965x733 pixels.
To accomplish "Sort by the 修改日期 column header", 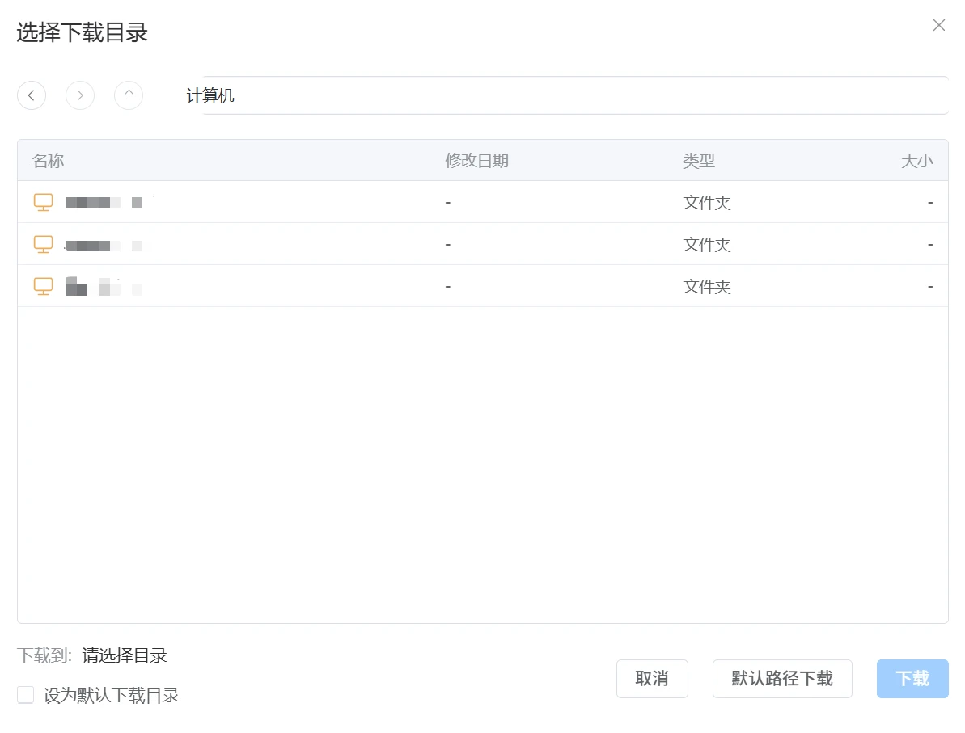I will [477, 161].
